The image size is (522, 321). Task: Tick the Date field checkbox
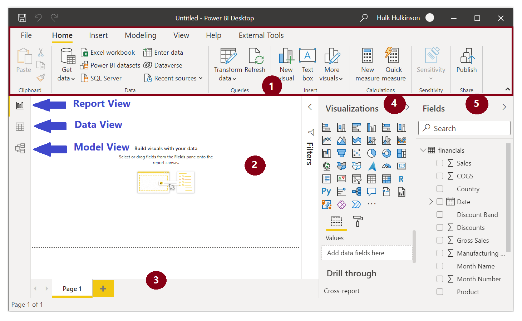440,202
